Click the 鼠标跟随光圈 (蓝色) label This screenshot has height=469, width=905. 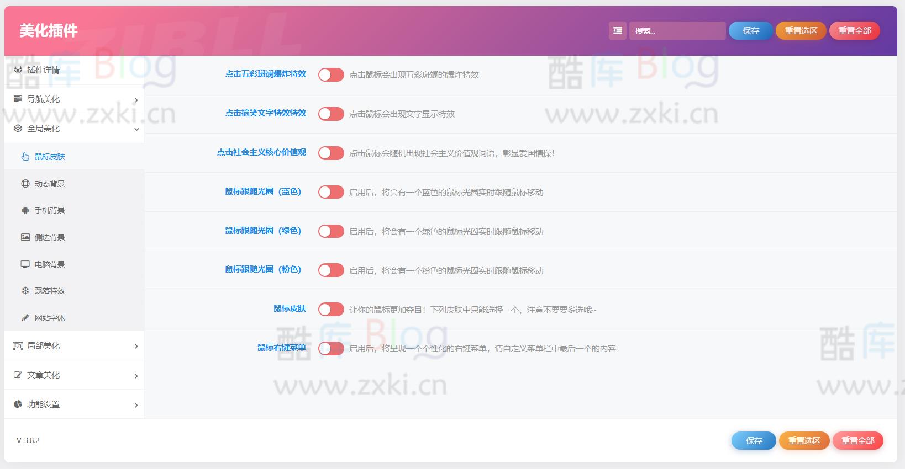(x=263, y=191)
